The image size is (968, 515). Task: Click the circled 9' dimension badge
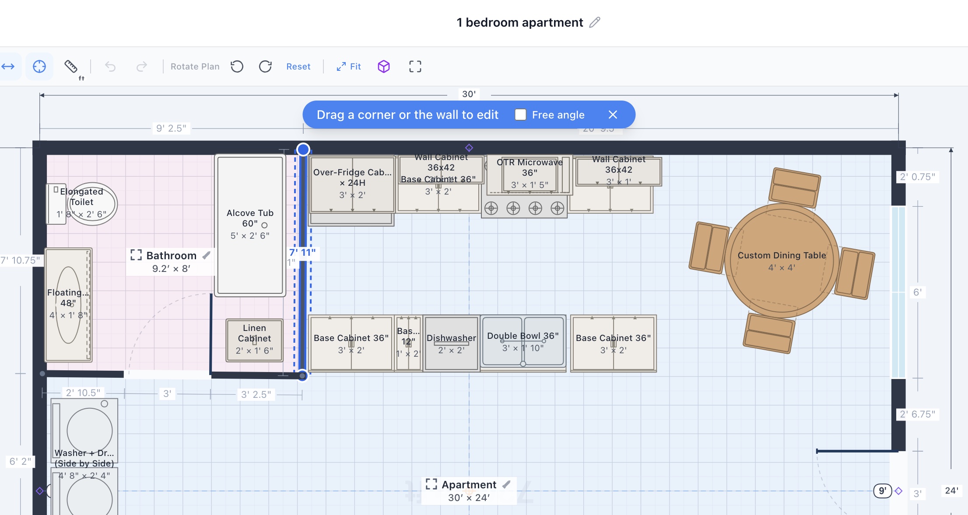883,491
